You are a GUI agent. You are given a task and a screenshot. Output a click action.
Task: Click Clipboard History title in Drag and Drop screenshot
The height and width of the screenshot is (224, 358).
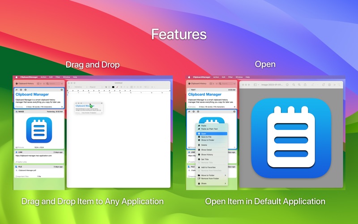coord(25,84)
